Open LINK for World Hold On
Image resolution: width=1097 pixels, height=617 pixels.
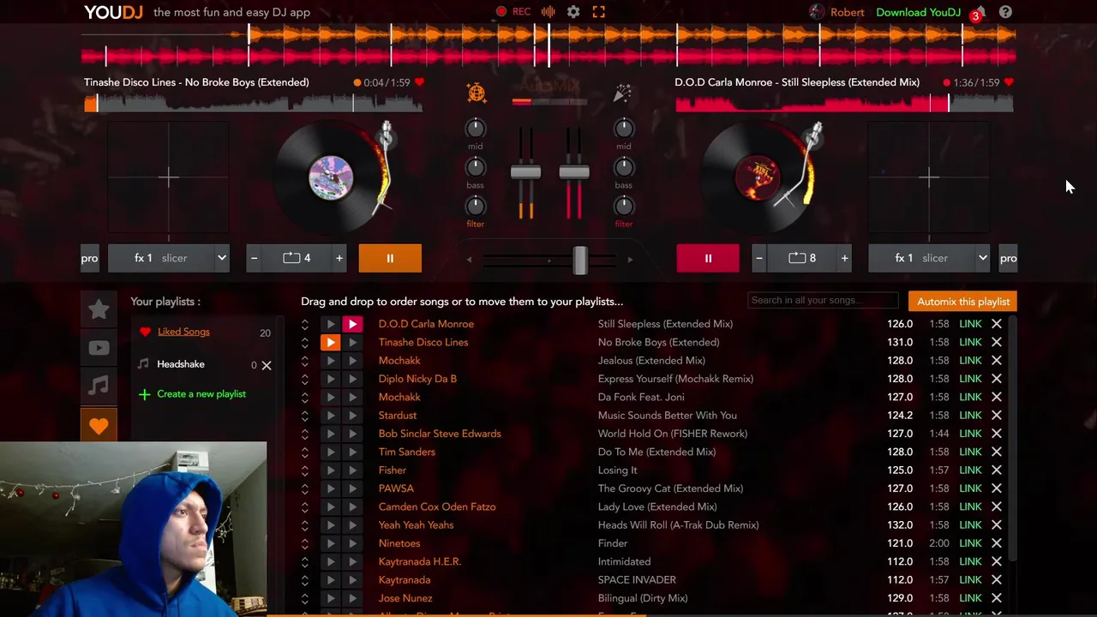pos(970,434)
